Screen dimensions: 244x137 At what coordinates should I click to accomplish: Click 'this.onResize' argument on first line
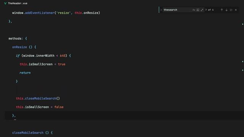87,13
